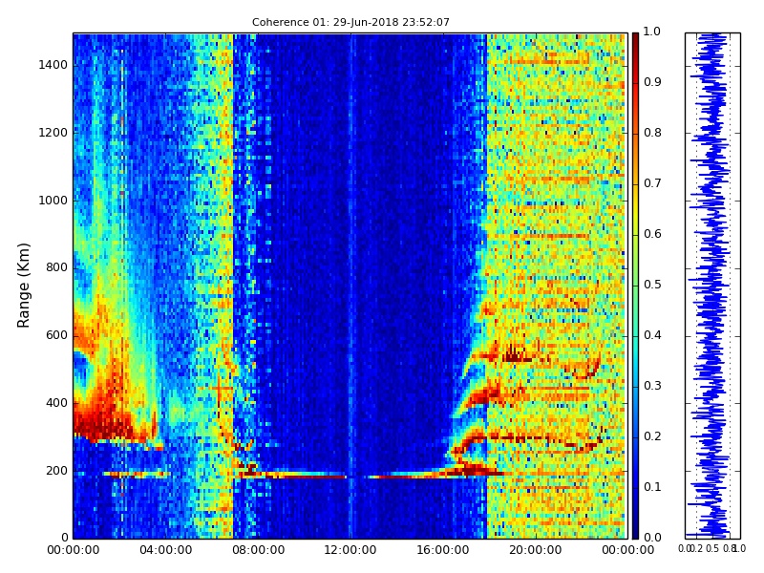Click the colorbar tick label '0.4'

(x=652, y=335)
